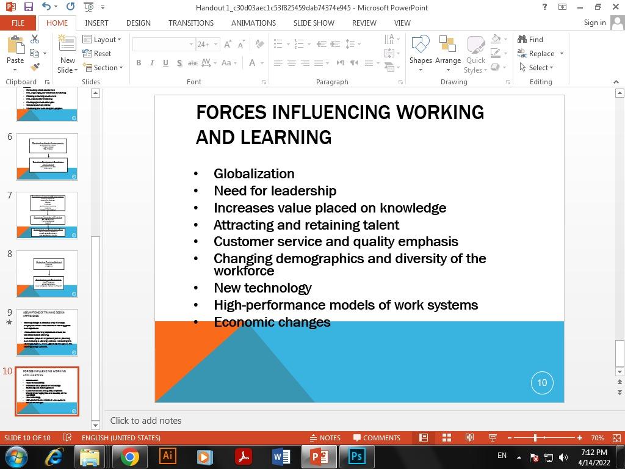Switch to DESIGN tab

(139, 23)
